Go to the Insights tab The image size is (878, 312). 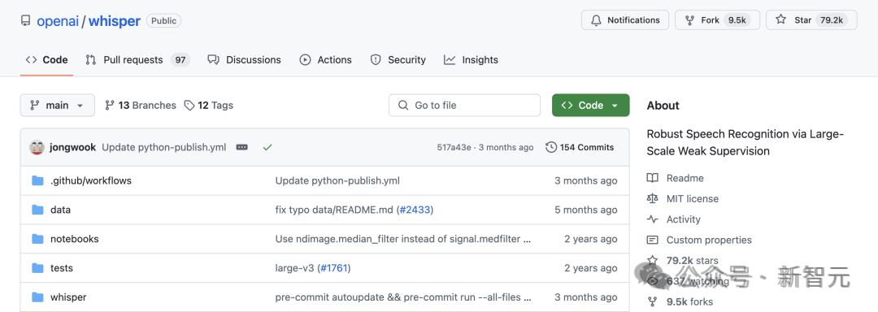pyautogui.click(x=471, y=60)
